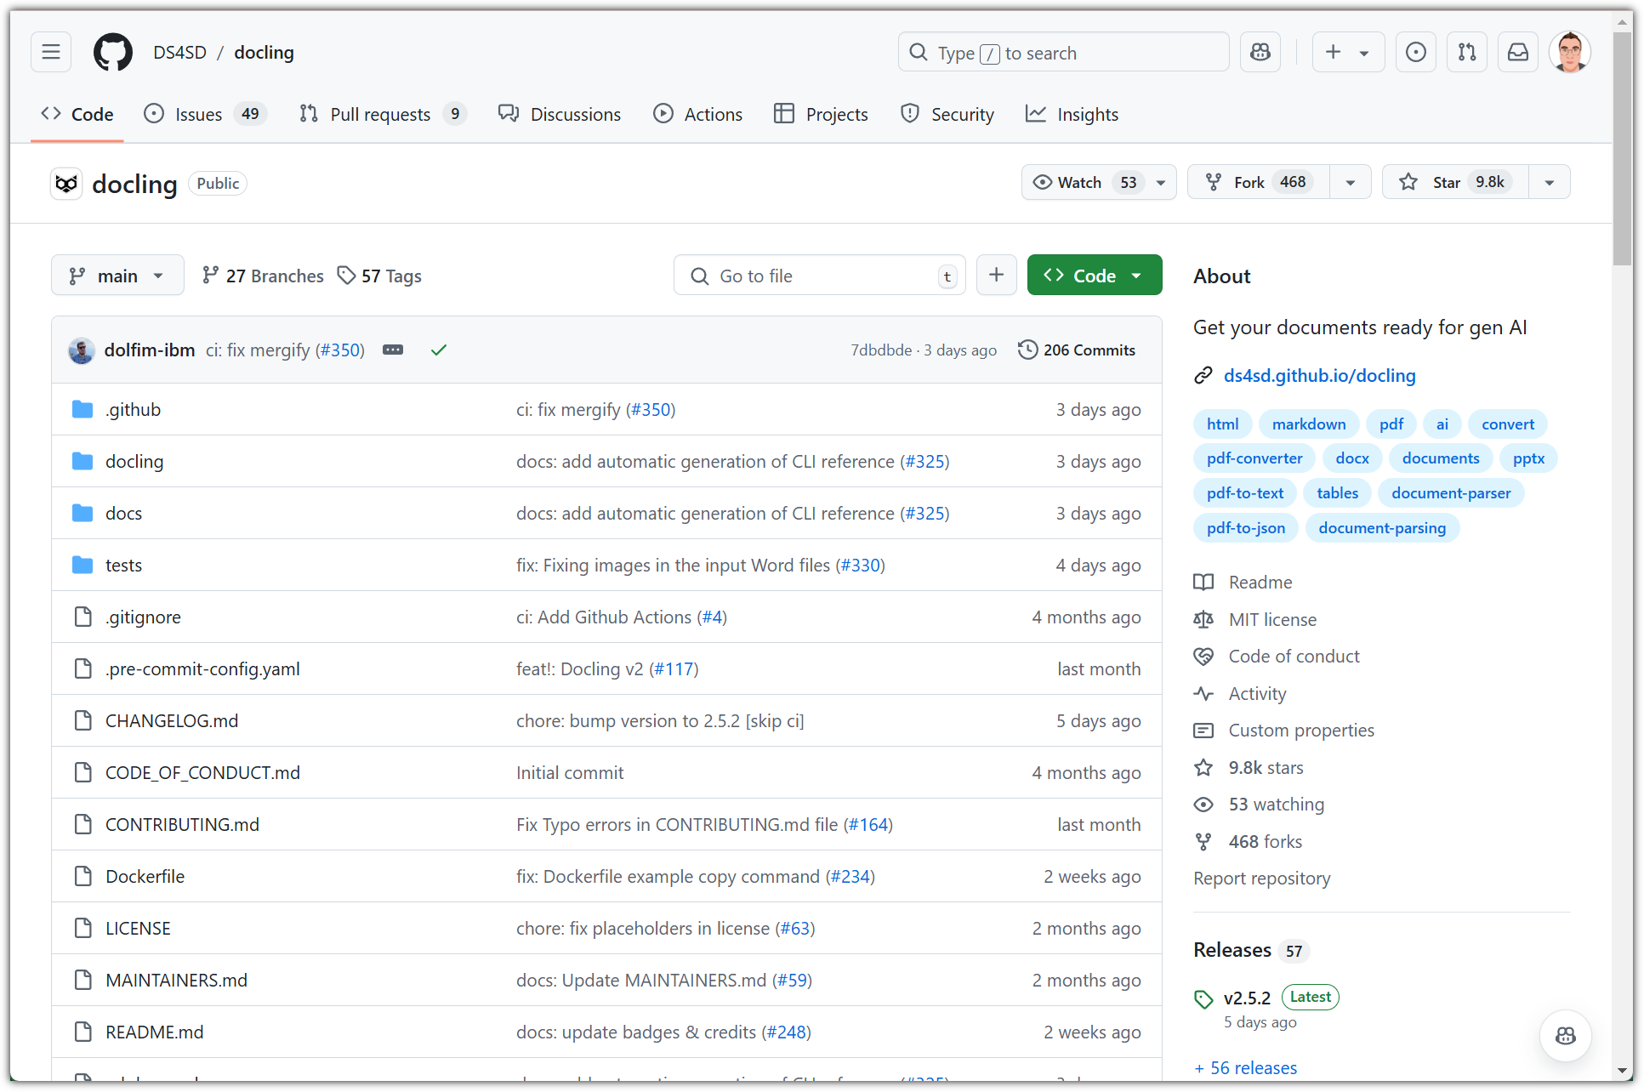
Task: Open the header pull requests icon
Action: [1467, 53]
